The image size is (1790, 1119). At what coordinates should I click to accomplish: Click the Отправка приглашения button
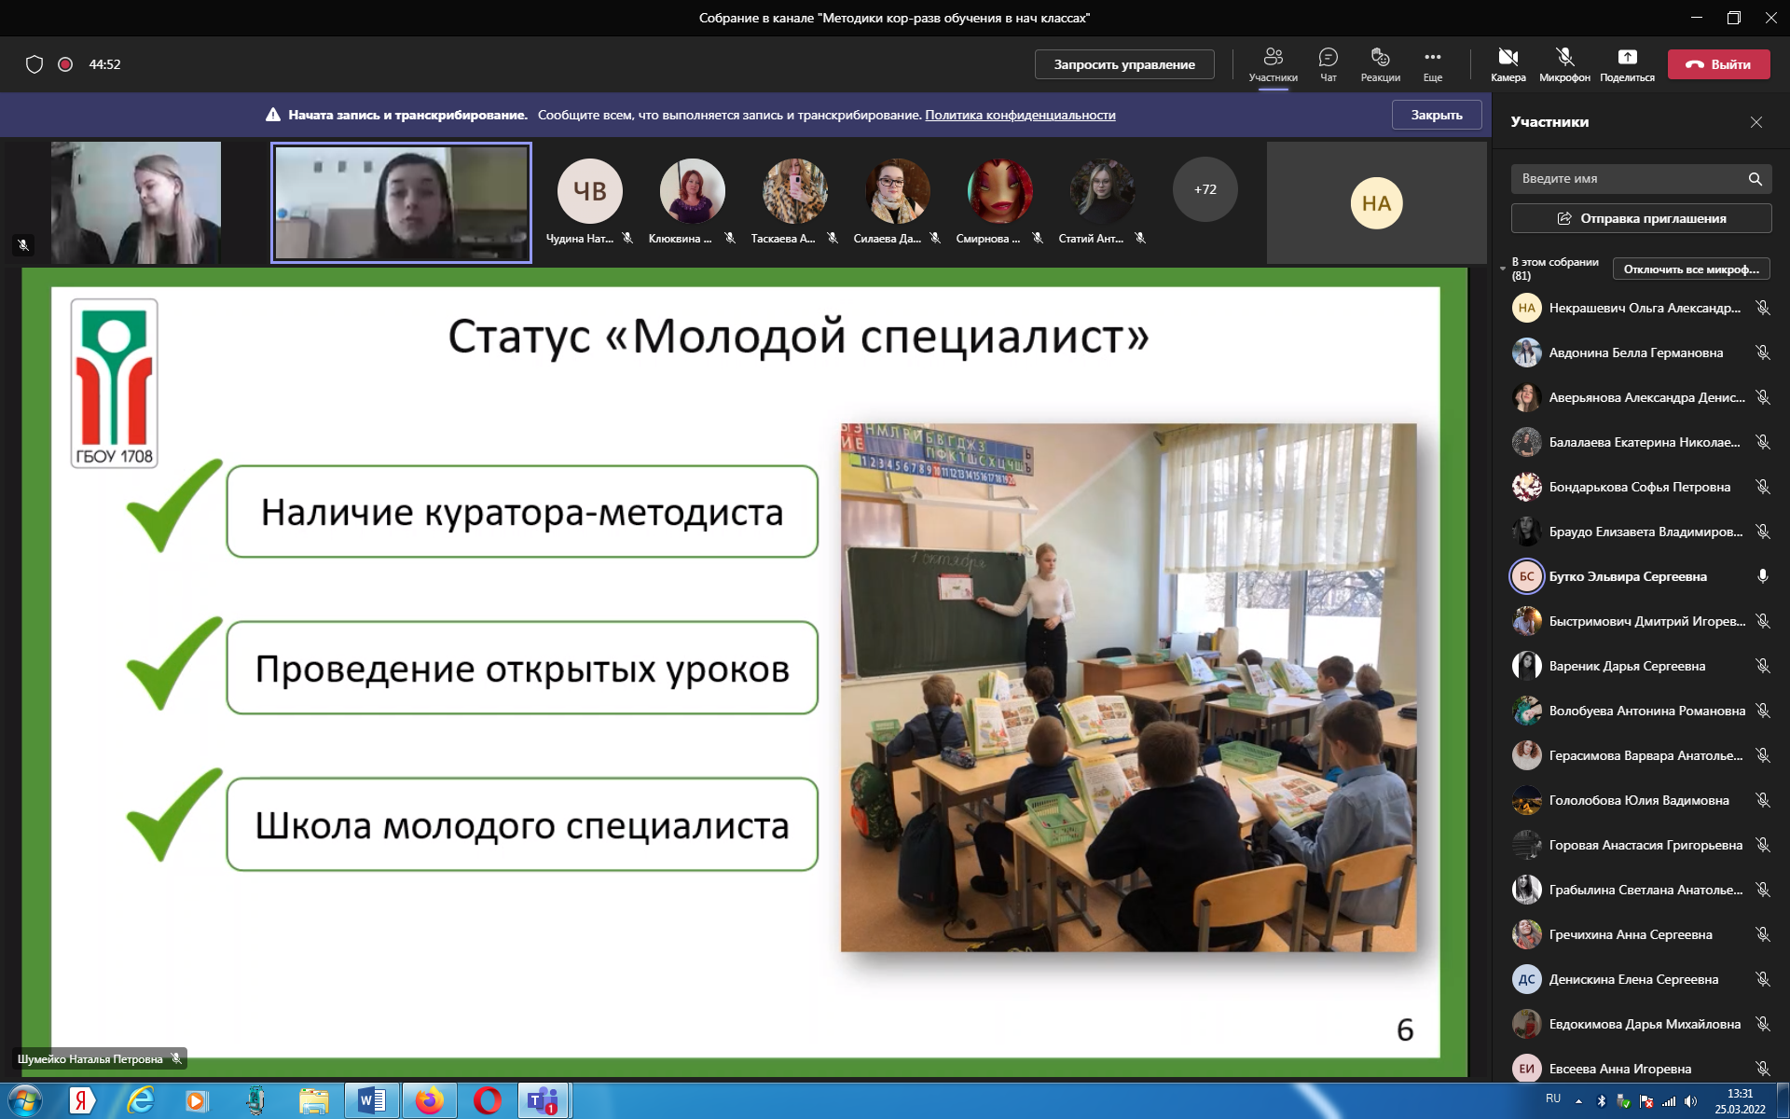click(x=1641, y=218)
